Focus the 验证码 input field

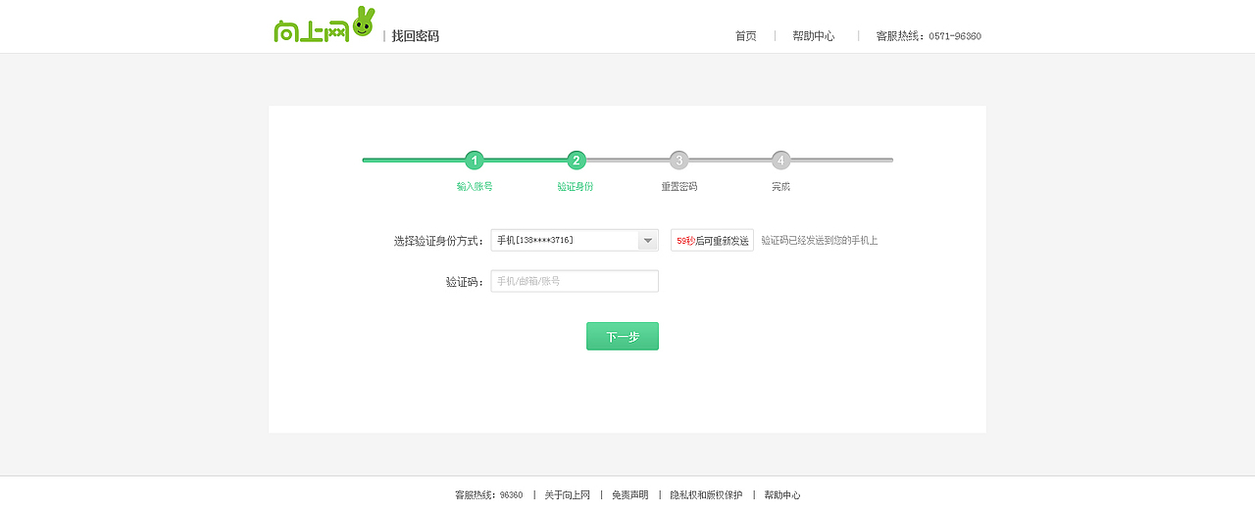pos(575,281)
